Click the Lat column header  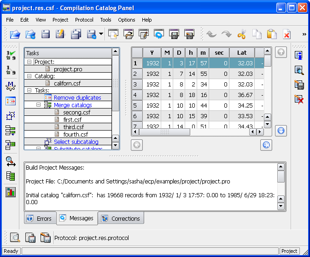[x=242, y=53]
